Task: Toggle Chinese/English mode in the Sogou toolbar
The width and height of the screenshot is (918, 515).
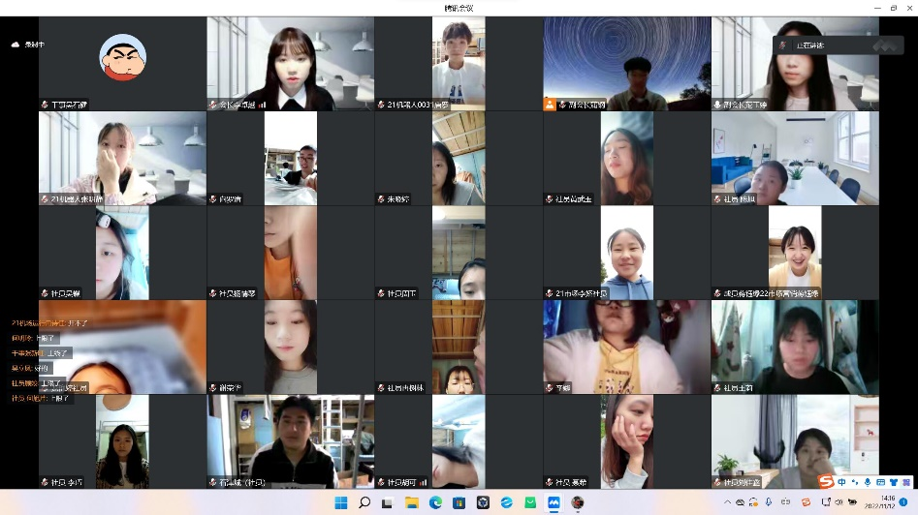Action: pos(841,481)
